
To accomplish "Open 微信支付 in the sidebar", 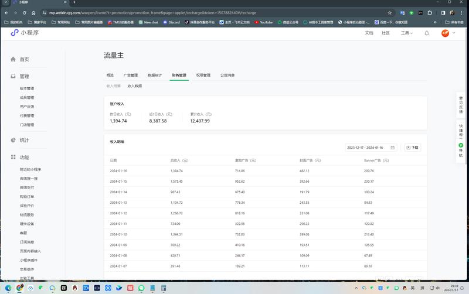I will 27,187.
